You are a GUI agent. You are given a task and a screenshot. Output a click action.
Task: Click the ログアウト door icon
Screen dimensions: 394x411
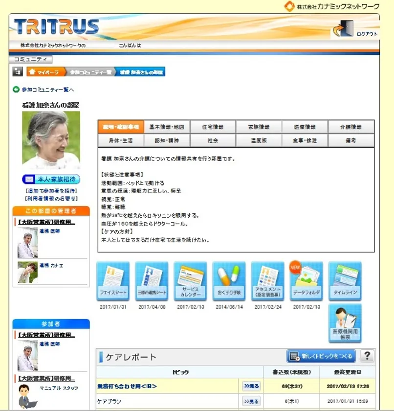(x=344, y=28)
